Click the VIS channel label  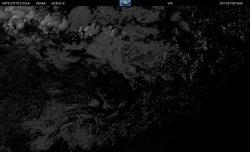(x=170, y=3)
